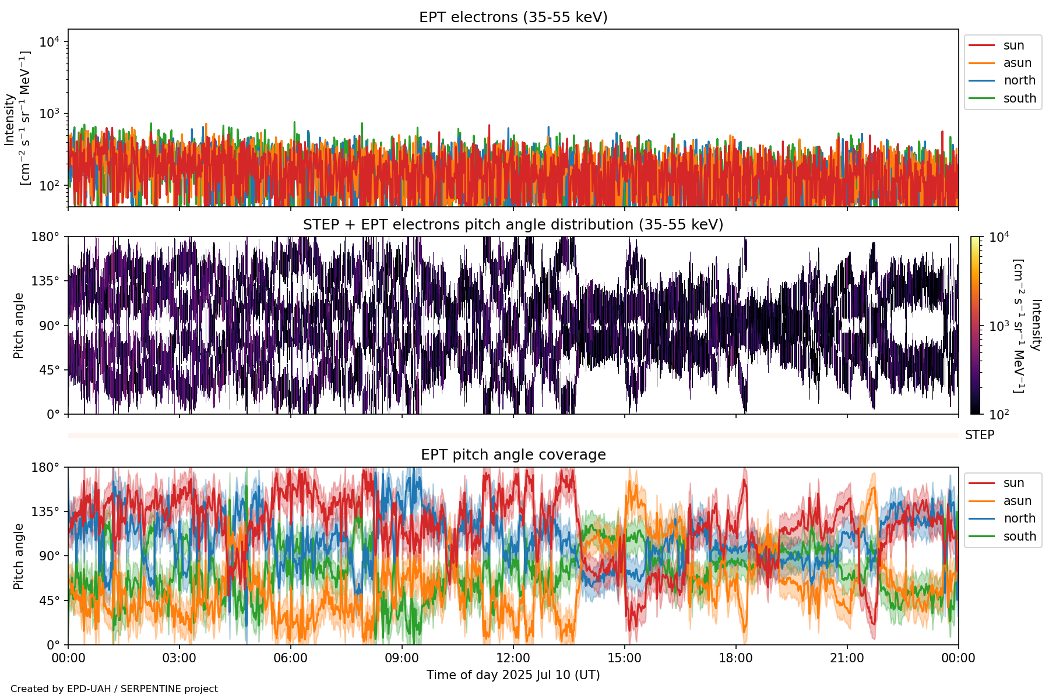Click the 03:00 time axis tick label

tap(179, 658)
